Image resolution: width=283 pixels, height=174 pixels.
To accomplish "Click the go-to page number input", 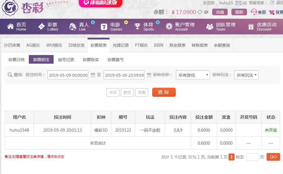I will pos(252,157).
